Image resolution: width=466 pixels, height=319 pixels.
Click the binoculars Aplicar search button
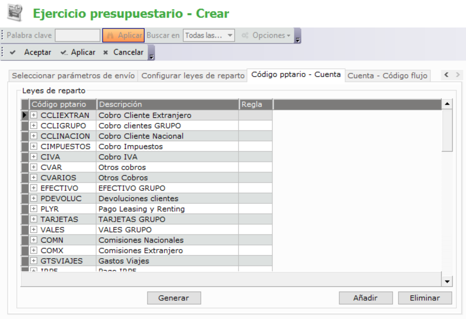[123, 36]
